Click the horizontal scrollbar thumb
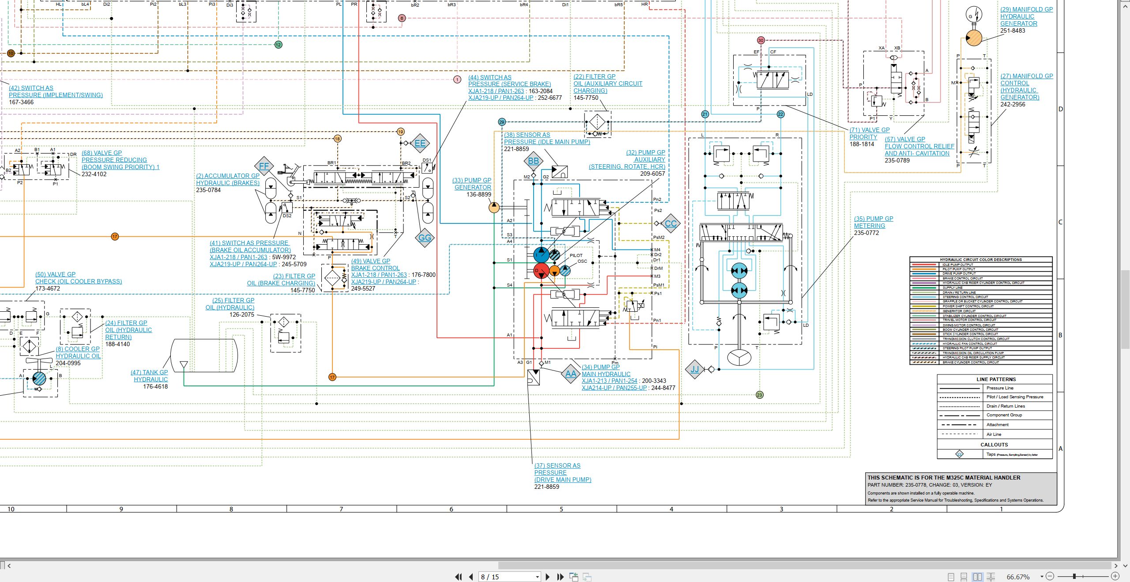The width and height of the screenshot is (1130, 582). (x=805, y=565)
